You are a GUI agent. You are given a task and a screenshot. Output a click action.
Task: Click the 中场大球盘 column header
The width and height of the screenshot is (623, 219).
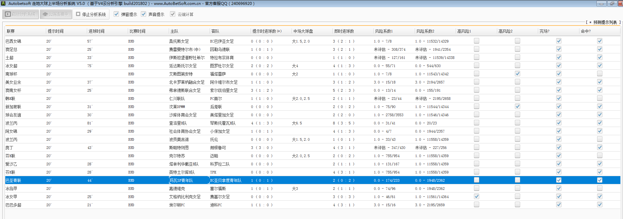point(303,31)
